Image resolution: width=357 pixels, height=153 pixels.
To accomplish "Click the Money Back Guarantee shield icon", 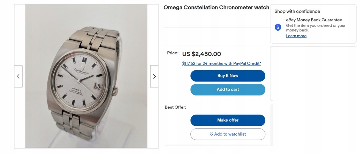I will [278, 27].
